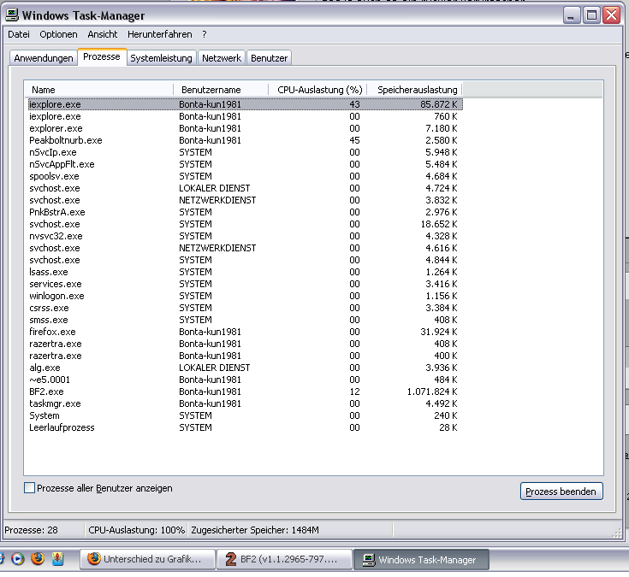
Task: Select the services.exe process
Action: [245, 284]
